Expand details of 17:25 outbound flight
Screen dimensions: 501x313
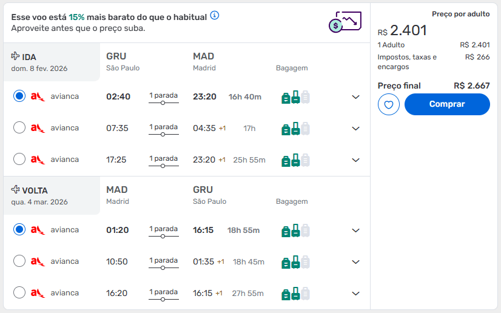click(355, 160)
